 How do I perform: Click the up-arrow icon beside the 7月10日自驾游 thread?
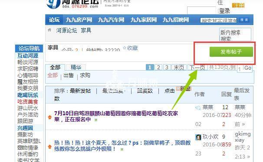pos(49,117)
